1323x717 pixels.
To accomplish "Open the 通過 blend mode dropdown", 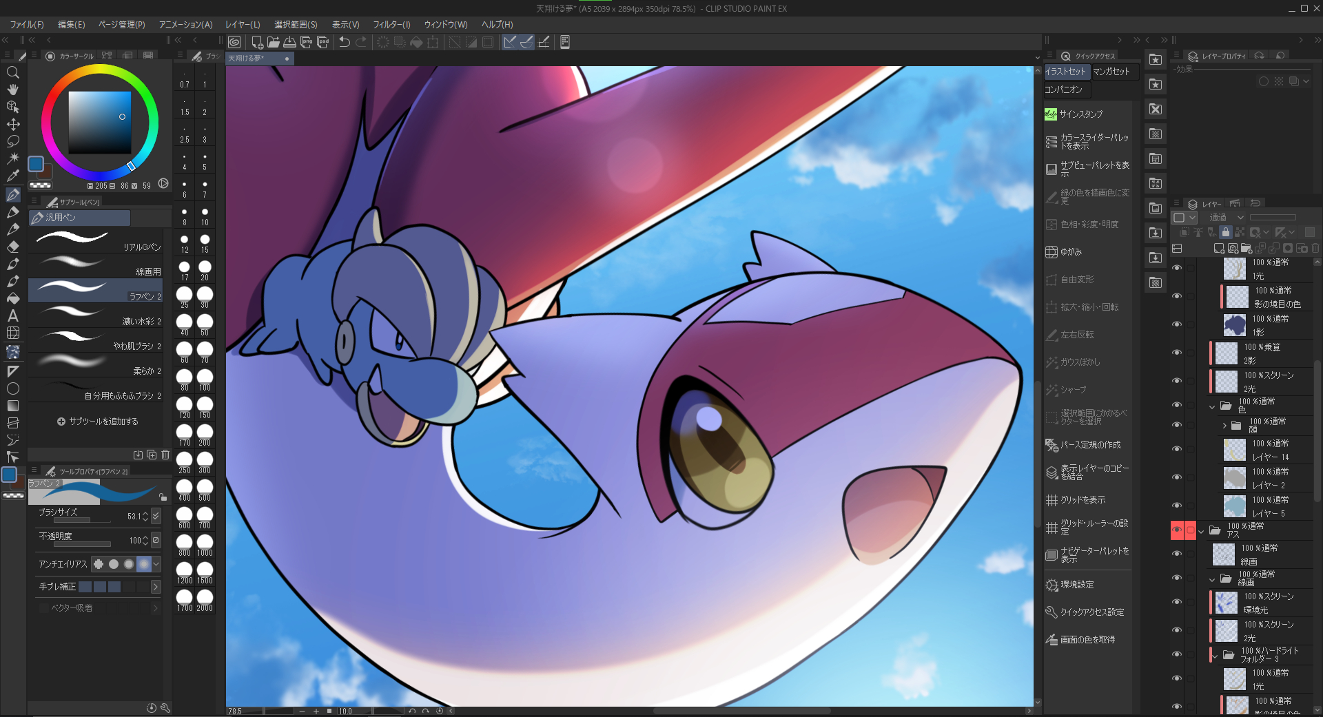I will pyautogui.click(x=1226, y=218).
